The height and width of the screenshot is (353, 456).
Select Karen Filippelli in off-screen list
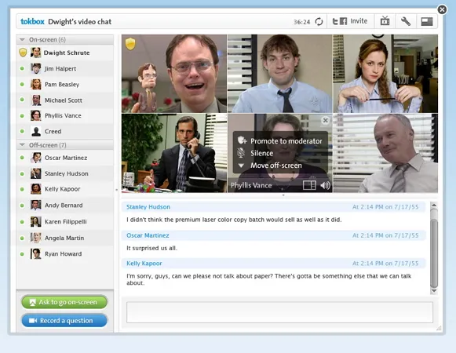[65, 221]
